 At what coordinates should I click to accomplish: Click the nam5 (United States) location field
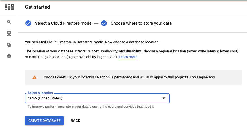click(97, 98)
